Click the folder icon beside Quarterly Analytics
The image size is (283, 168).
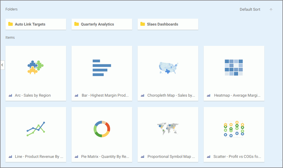click(x=77, y=24)
